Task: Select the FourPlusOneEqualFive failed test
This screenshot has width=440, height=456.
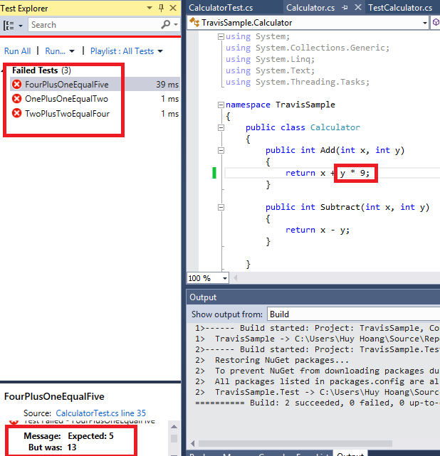Action: (67, 84)
